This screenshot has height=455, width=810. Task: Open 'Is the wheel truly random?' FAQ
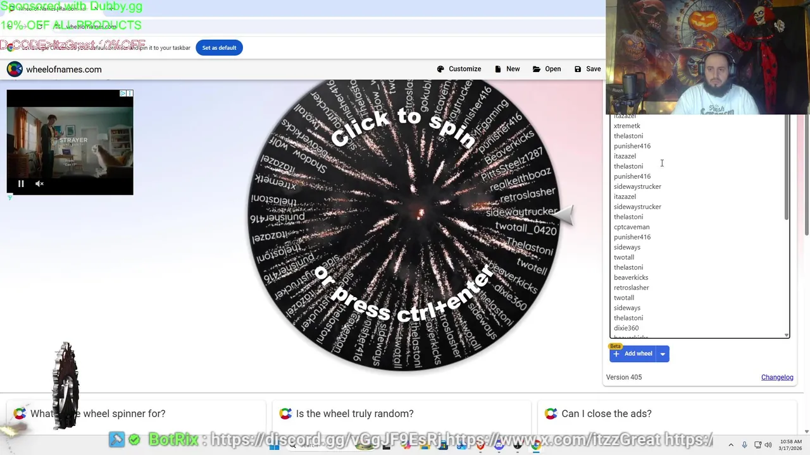pyautogui.click(x=354, y=413)
